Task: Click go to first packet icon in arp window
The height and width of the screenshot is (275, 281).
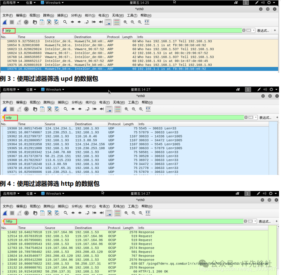Action: tap(94, 22)
